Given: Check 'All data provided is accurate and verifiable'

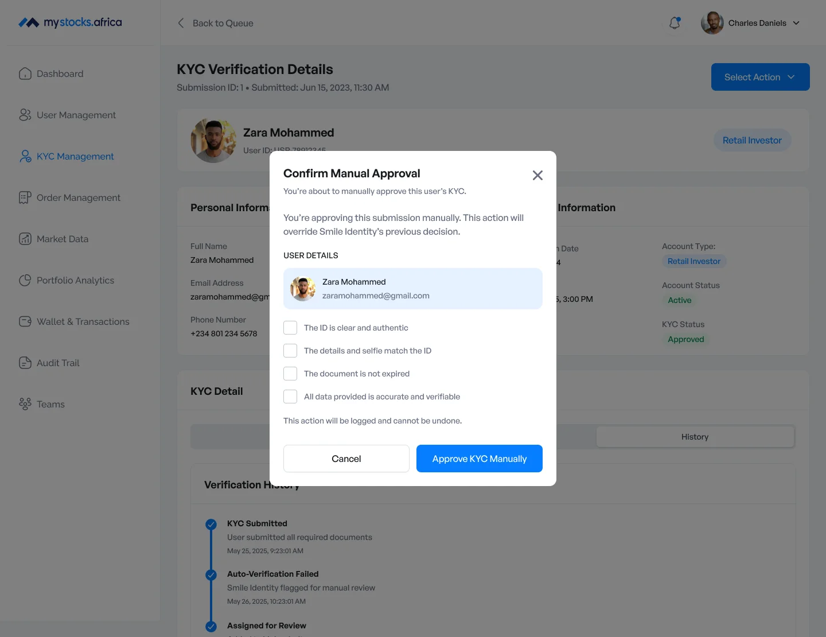Looking at the screenshot, I should pos(290,397).
